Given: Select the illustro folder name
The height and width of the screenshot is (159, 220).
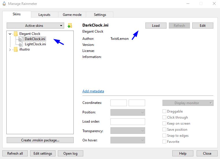Looking at the screenshot, I should pos(25,49).
